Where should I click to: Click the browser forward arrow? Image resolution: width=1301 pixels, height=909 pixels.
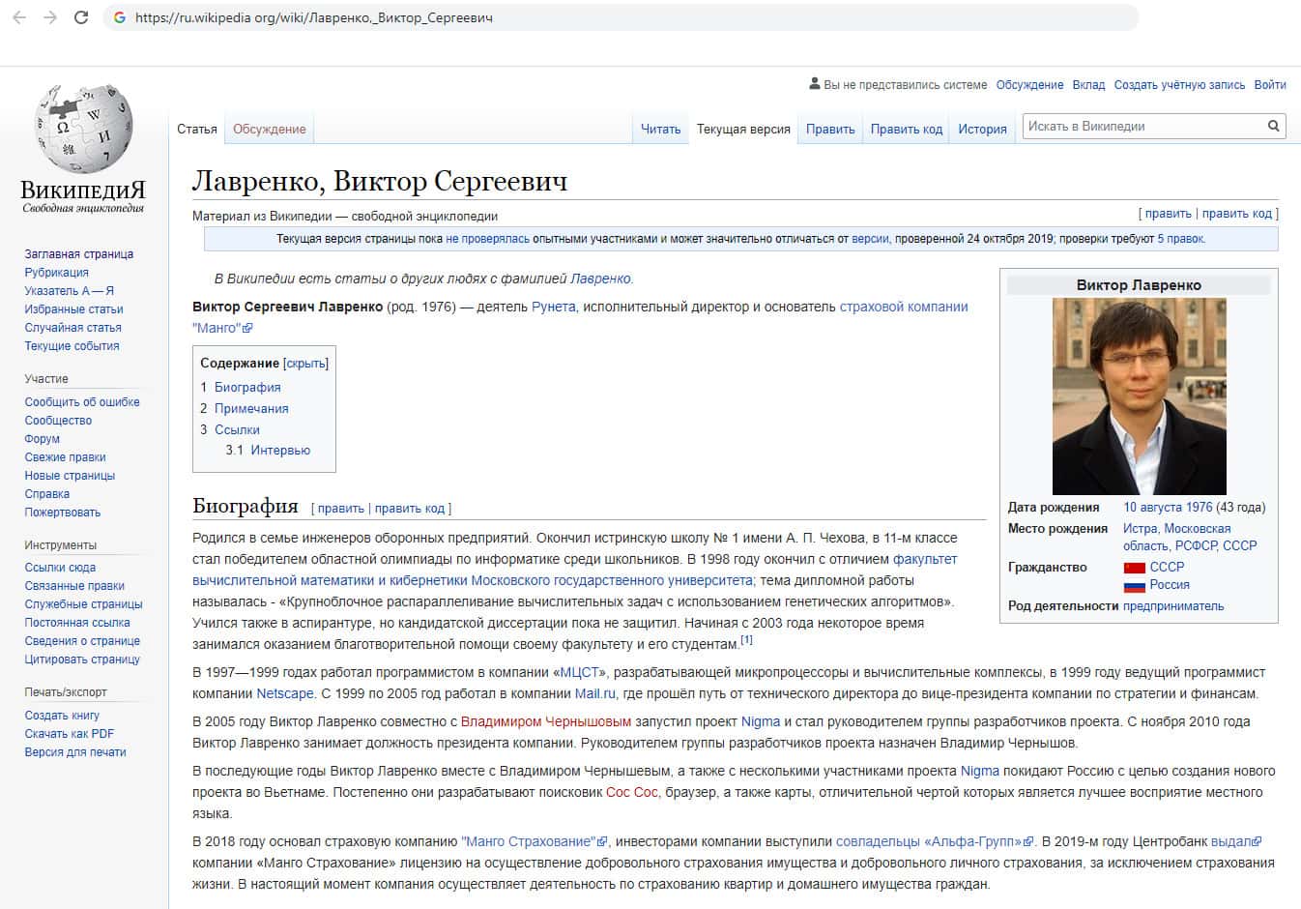click(x=50, y=17)
